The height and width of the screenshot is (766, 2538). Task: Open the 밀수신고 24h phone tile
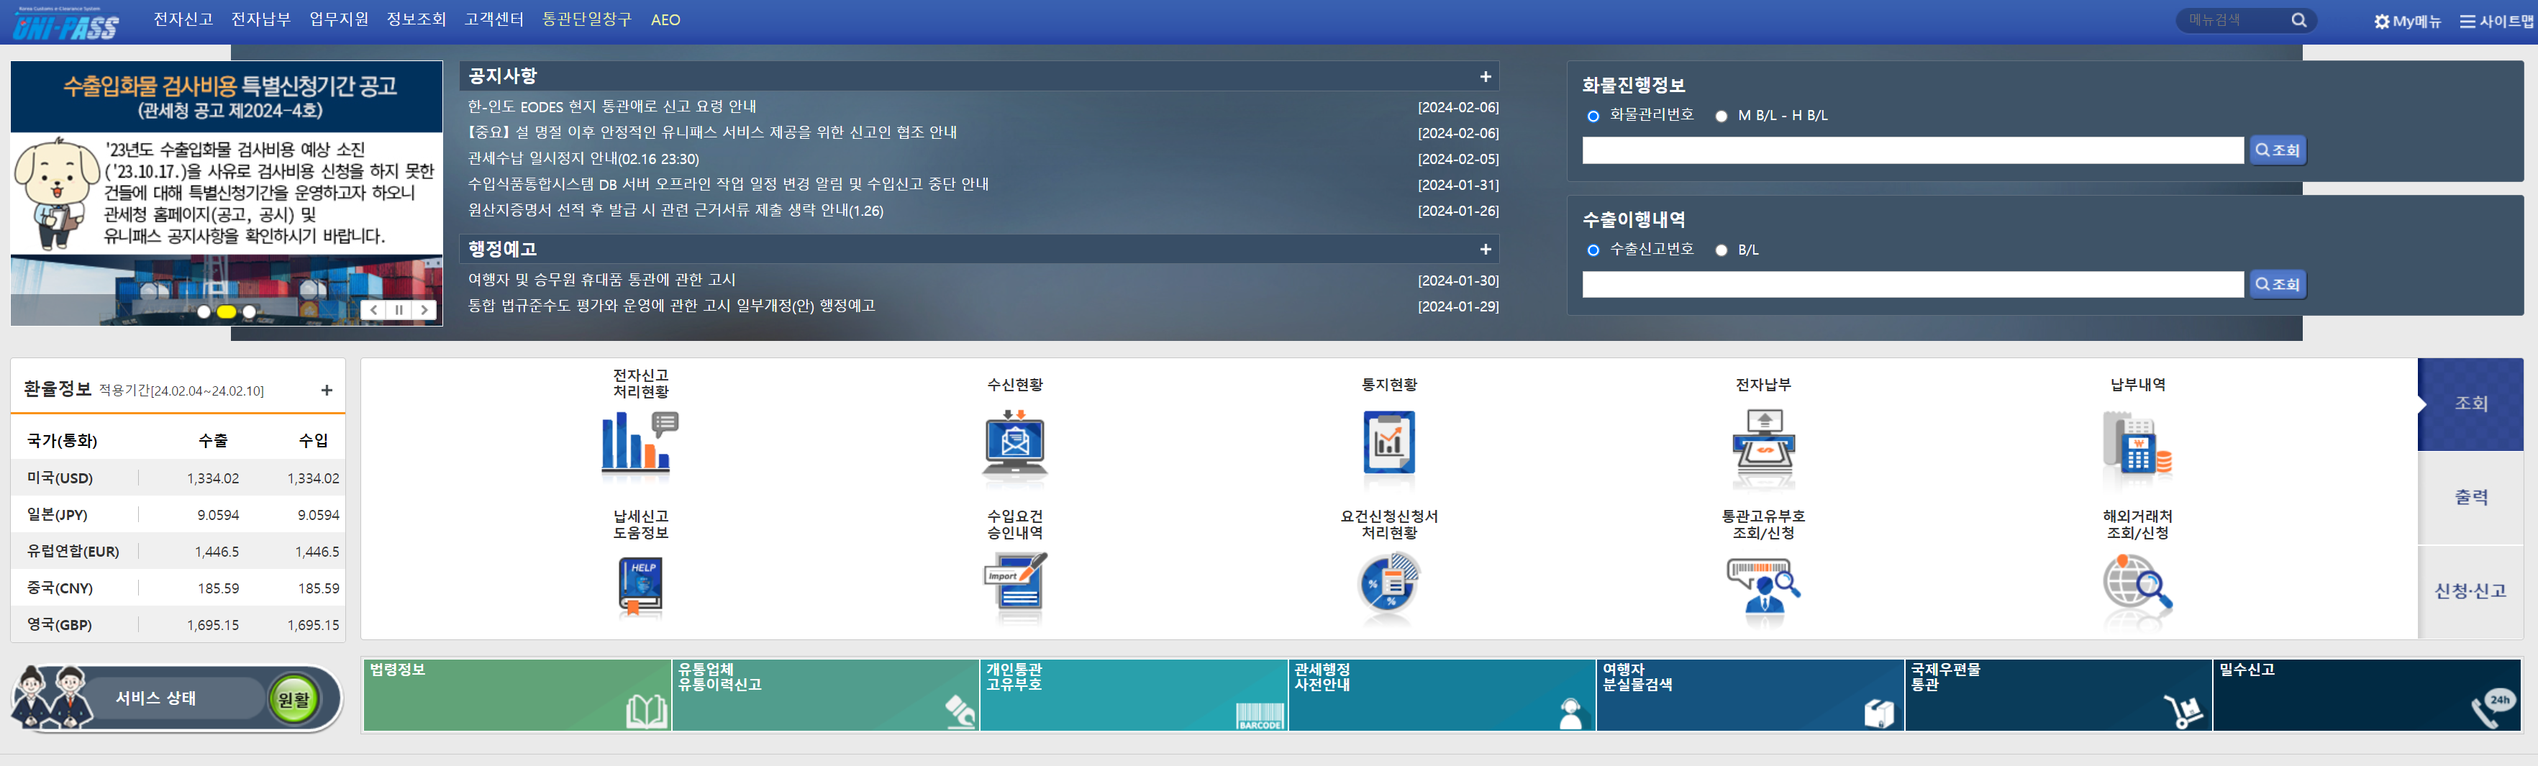point(2368,695)
